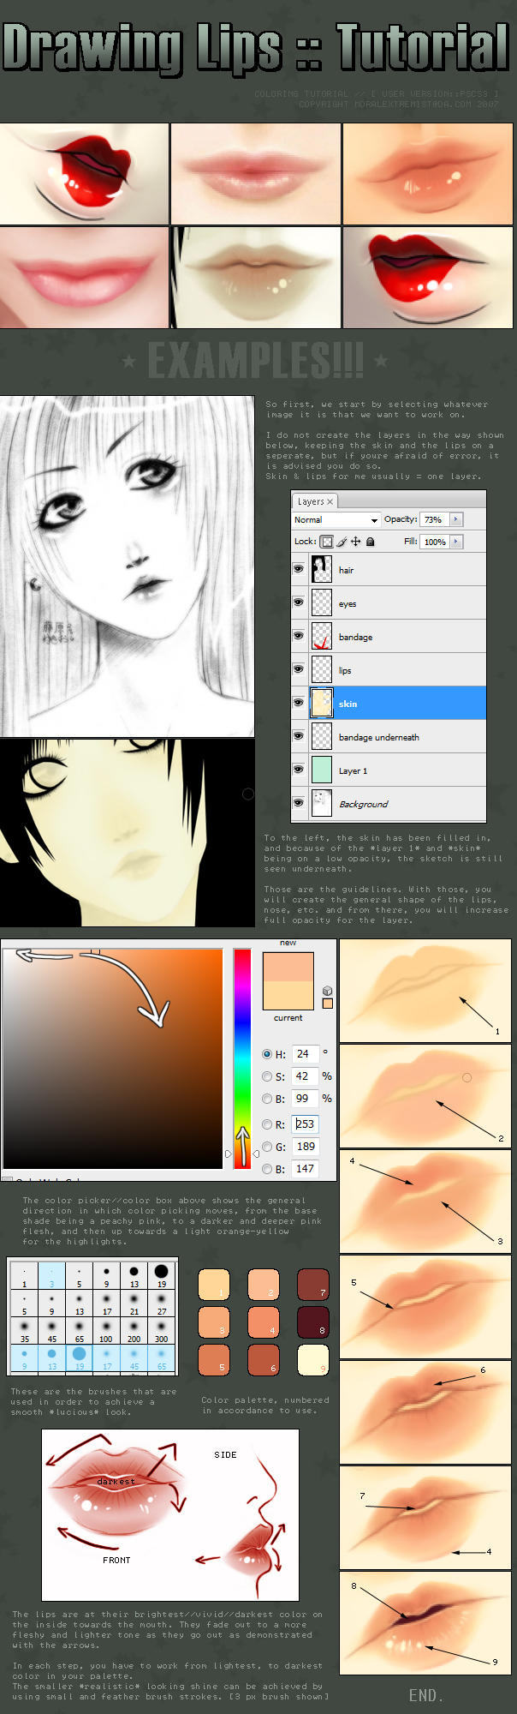Pick cream palette swatch number 9
Viewport: 517px width, 1714px height.
312,1360
